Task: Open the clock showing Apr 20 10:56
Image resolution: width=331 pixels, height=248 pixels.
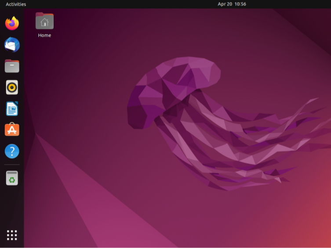Action: click(232, 4)
